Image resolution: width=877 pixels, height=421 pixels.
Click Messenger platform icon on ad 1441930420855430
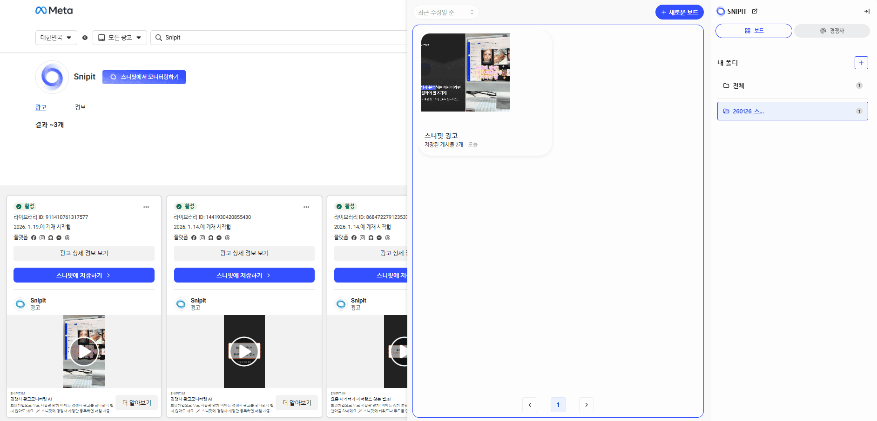[219, 237]
